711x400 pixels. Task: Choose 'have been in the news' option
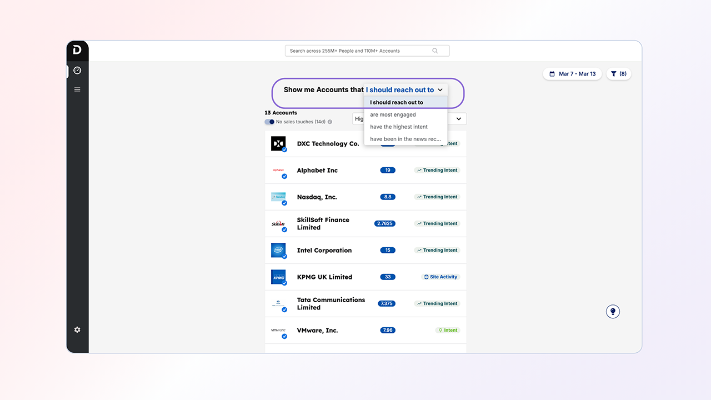pos(405,139)
